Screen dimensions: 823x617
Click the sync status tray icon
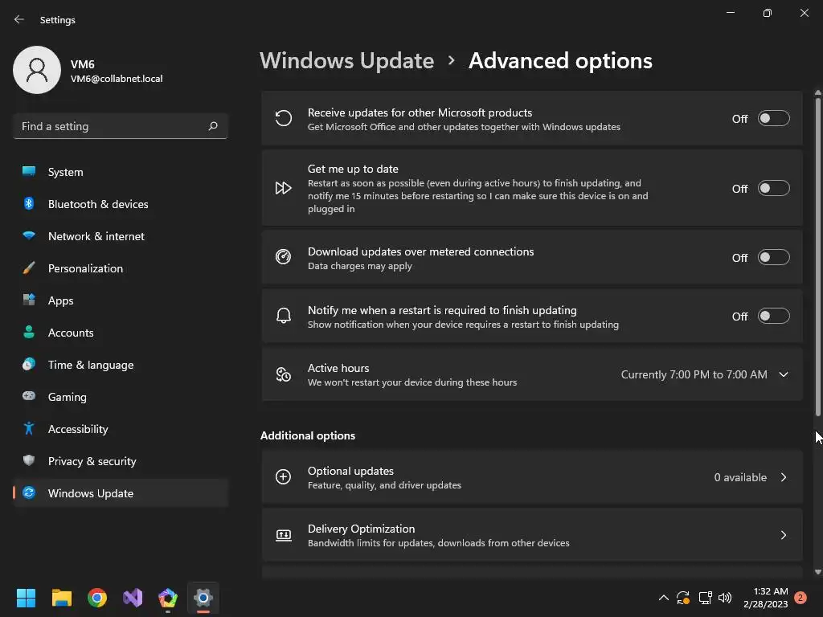pos(683,598)
